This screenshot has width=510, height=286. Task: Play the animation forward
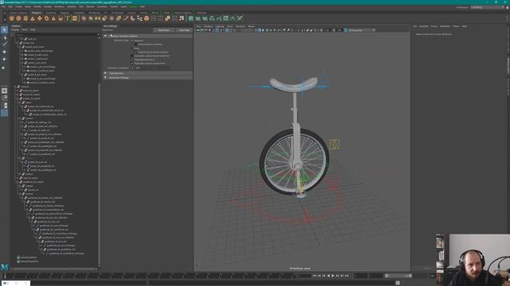(333, 276)
